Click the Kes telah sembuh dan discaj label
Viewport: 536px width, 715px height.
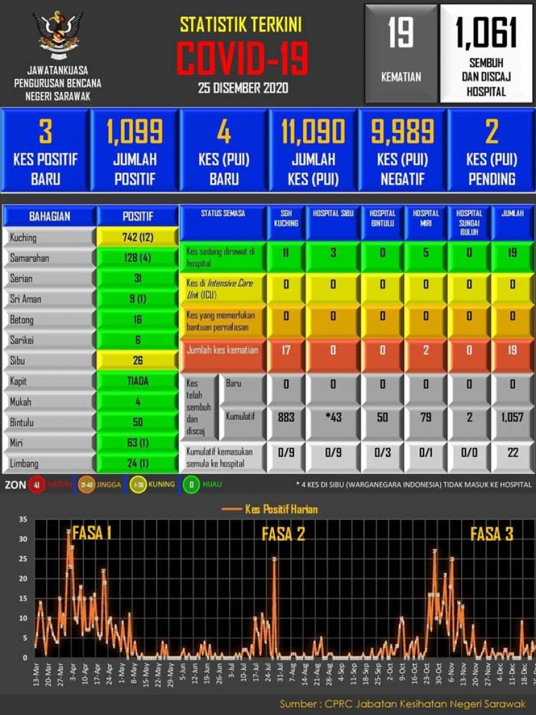click(198, 407)
